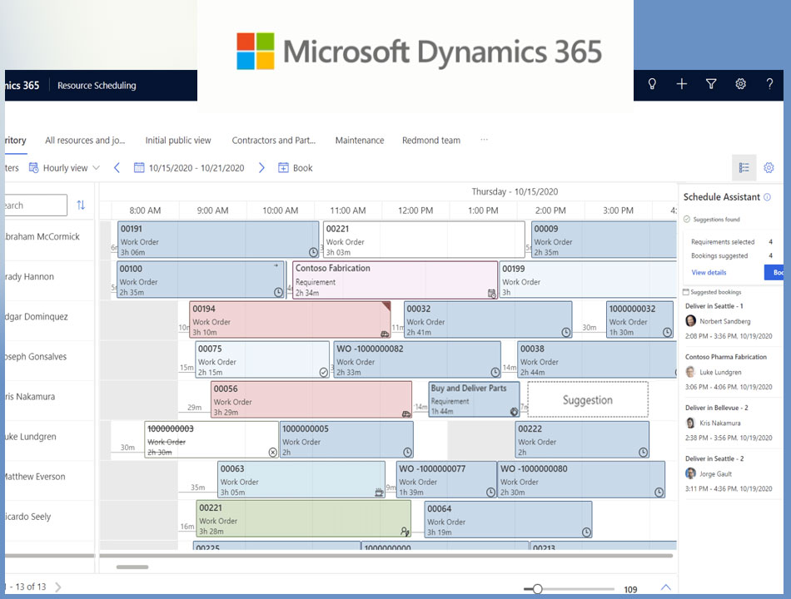Click the clock icon on booking 00191
The height and width of the screenshot is (599, 791).
point(313,252)
